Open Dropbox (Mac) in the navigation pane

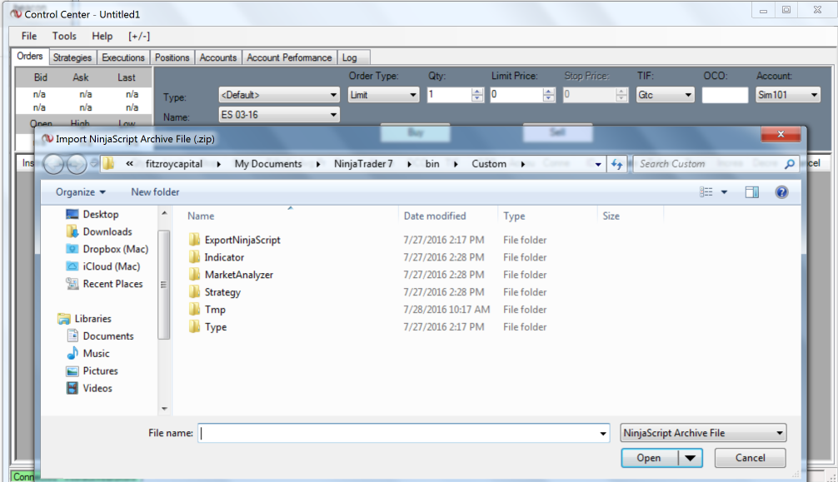coord(107,249)
